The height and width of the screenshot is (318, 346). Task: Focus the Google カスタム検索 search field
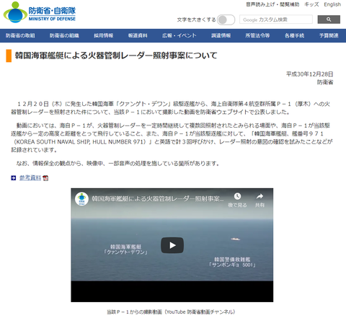point(276,19)
